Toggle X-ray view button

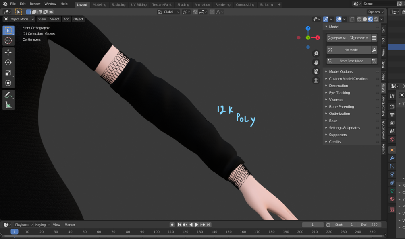352,19
